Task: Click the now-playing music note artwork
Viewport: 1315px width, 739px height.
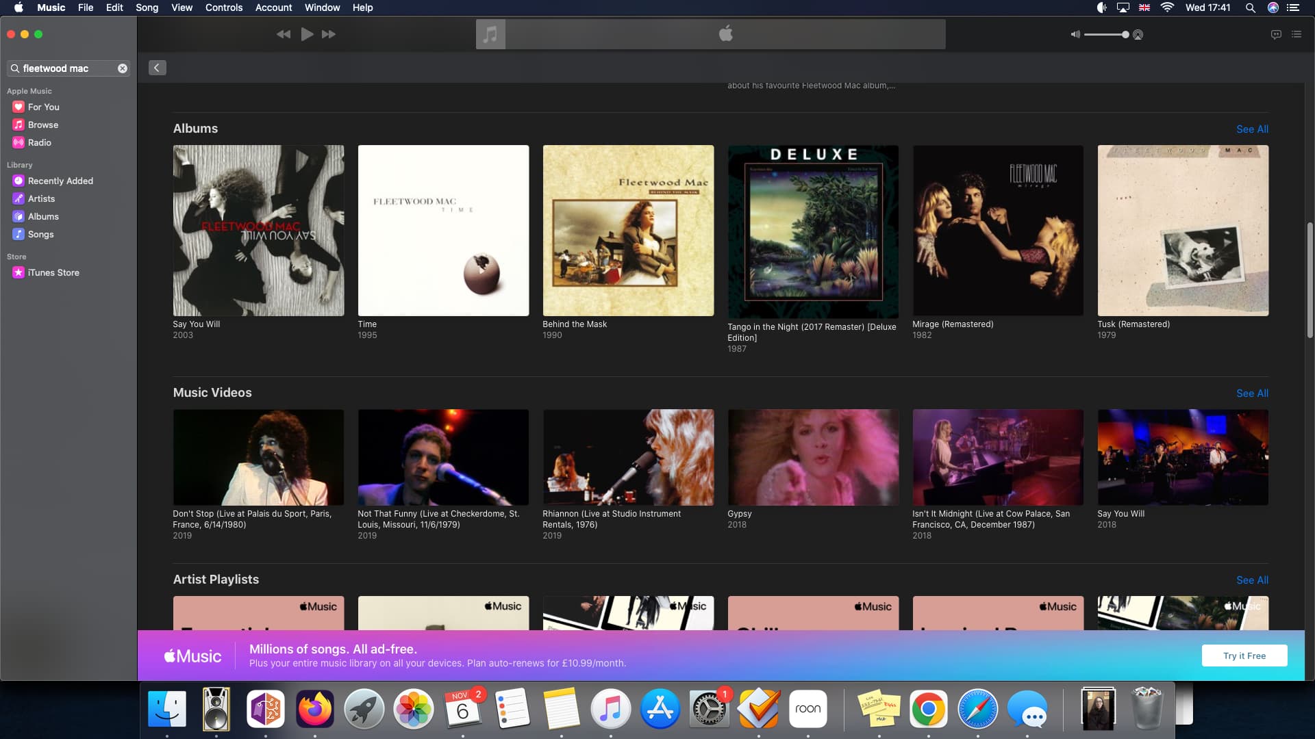Action: (490, 34)
